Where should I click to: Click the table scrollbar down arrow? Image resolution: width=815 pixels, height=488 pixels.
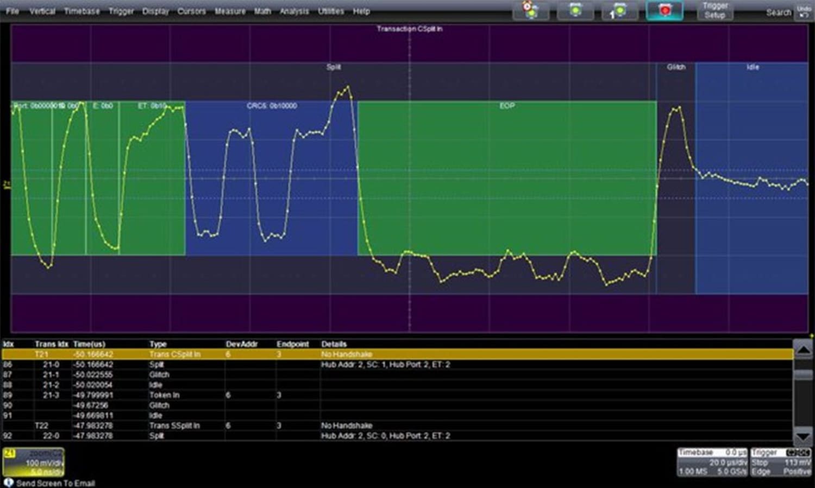(803, 435)
